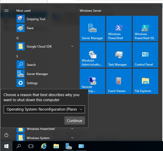163x151 pixels.
Task: Open the Windows Administrative Tools tile
Action: (92, 55)
